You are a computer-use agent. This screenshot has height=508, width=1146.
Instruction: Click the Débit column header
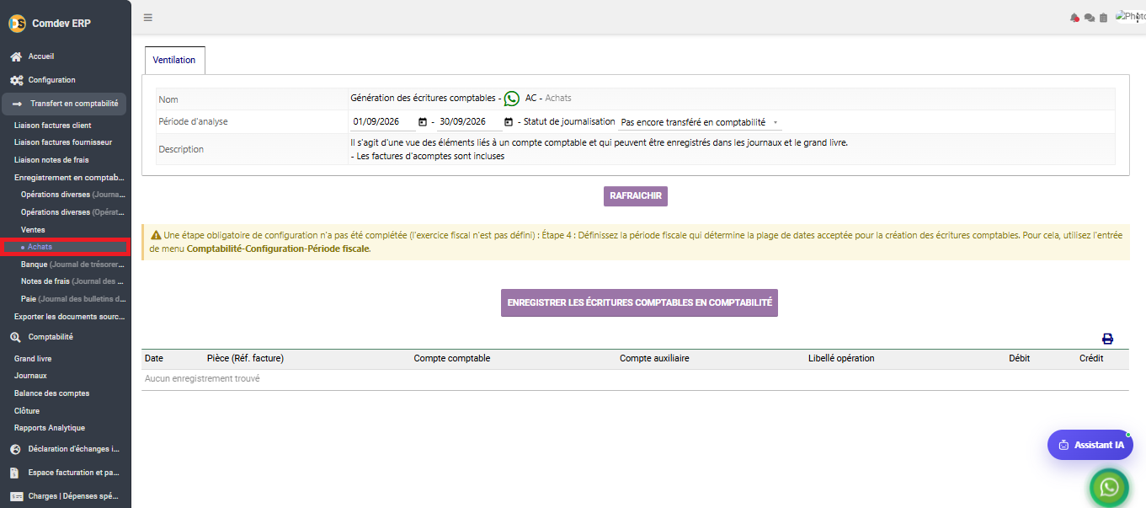click(x=1019, y=358)
